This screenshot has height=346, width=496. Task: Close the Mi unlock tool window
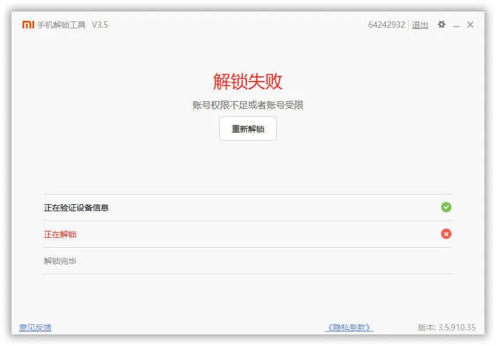pyautogui.click(x=471, y=25)
